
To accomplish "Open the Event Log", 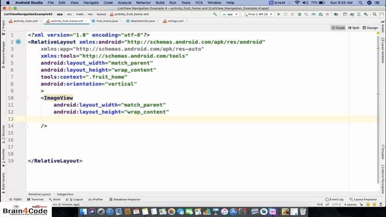I will [x=334, y=200].
